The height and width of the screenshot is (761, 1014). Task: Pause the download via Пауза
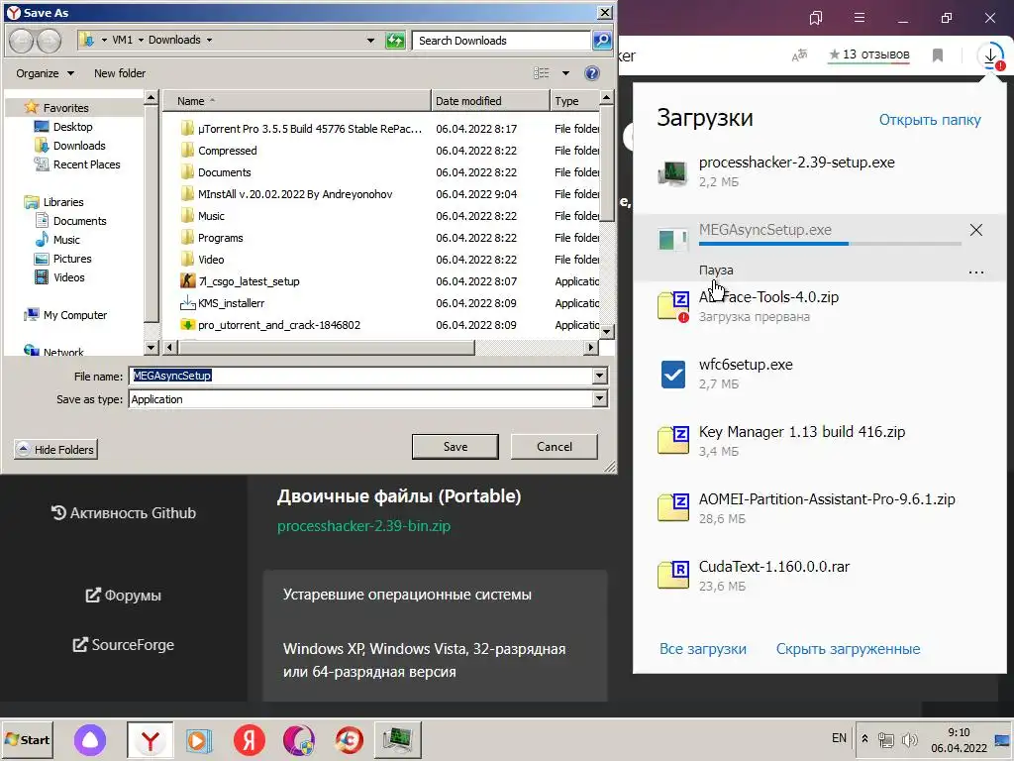[x=716, y=271]
